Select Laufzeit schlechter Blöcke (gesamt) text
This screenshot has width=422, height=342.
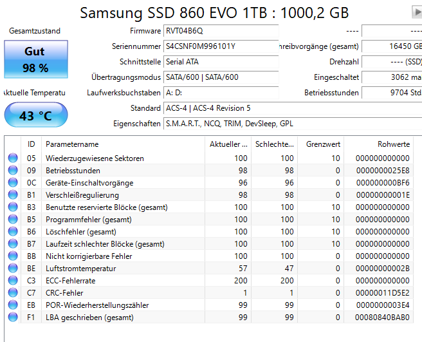click(105, 244)
